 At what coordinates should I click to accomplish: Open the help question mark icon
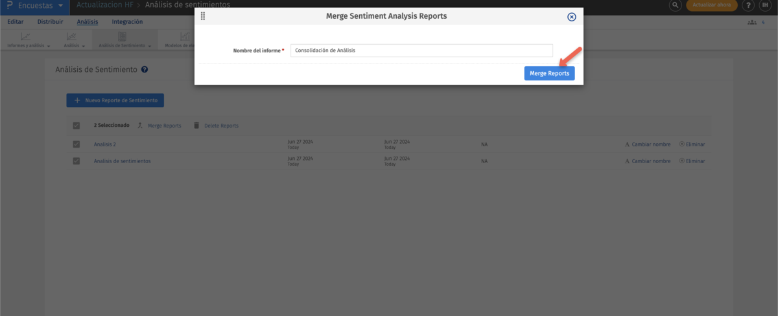(x=749, y=5)
